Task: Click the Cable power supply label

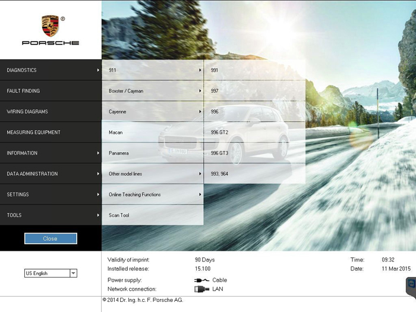Action: (x=220, y=280)
